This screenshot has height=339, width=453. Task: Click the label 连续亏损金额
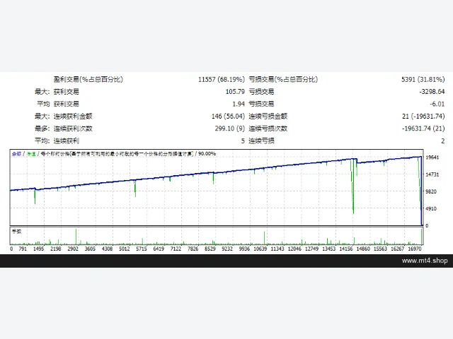(268, 116)
